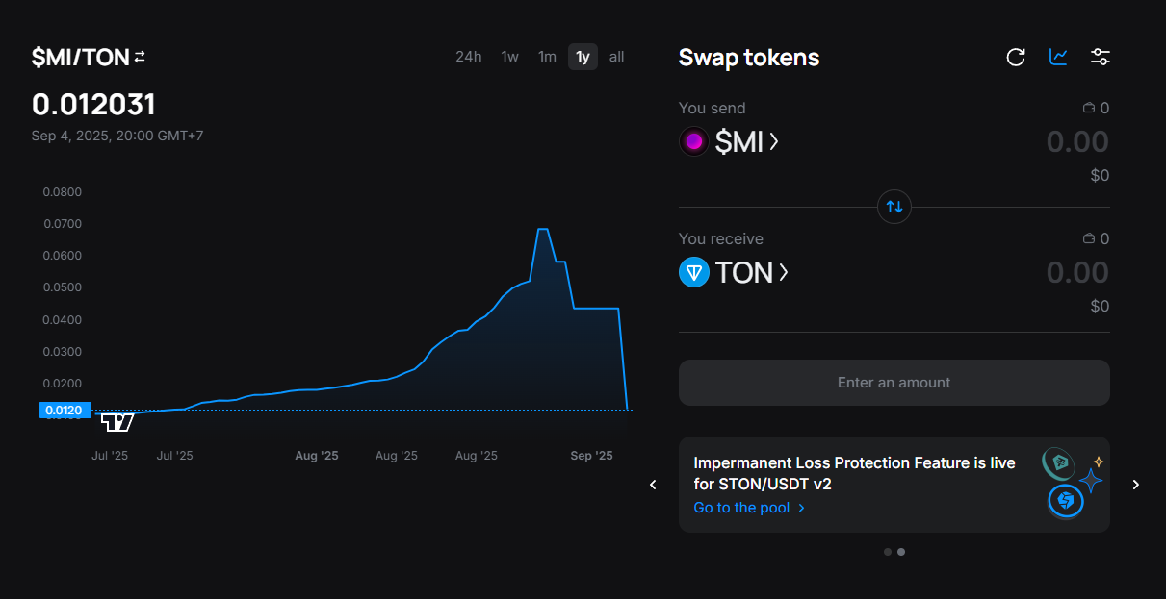This screenshot has height=599, width=1166.
Task: Open the $MI token selector
Action: (746, 142)
